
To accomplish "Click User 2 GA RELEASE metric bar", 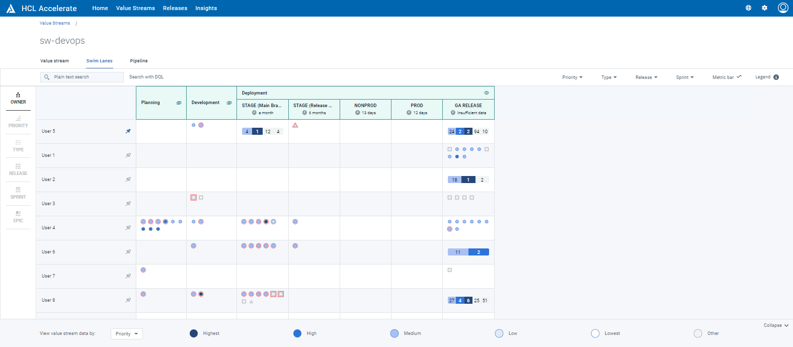I will tap(468, 180).
